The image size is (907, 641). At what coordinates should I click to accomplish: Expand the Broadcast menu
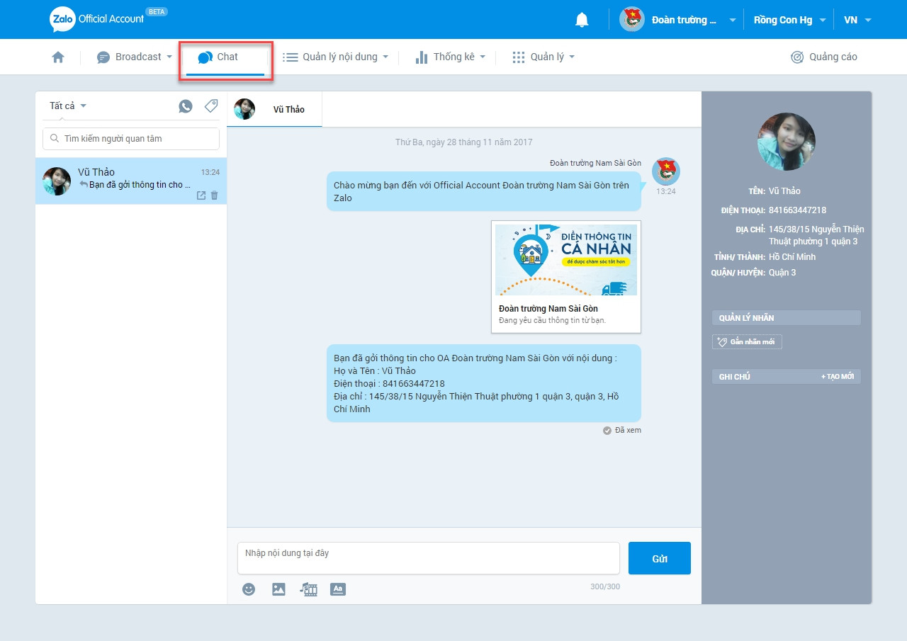pyautogui.click(x=135, y=57)
